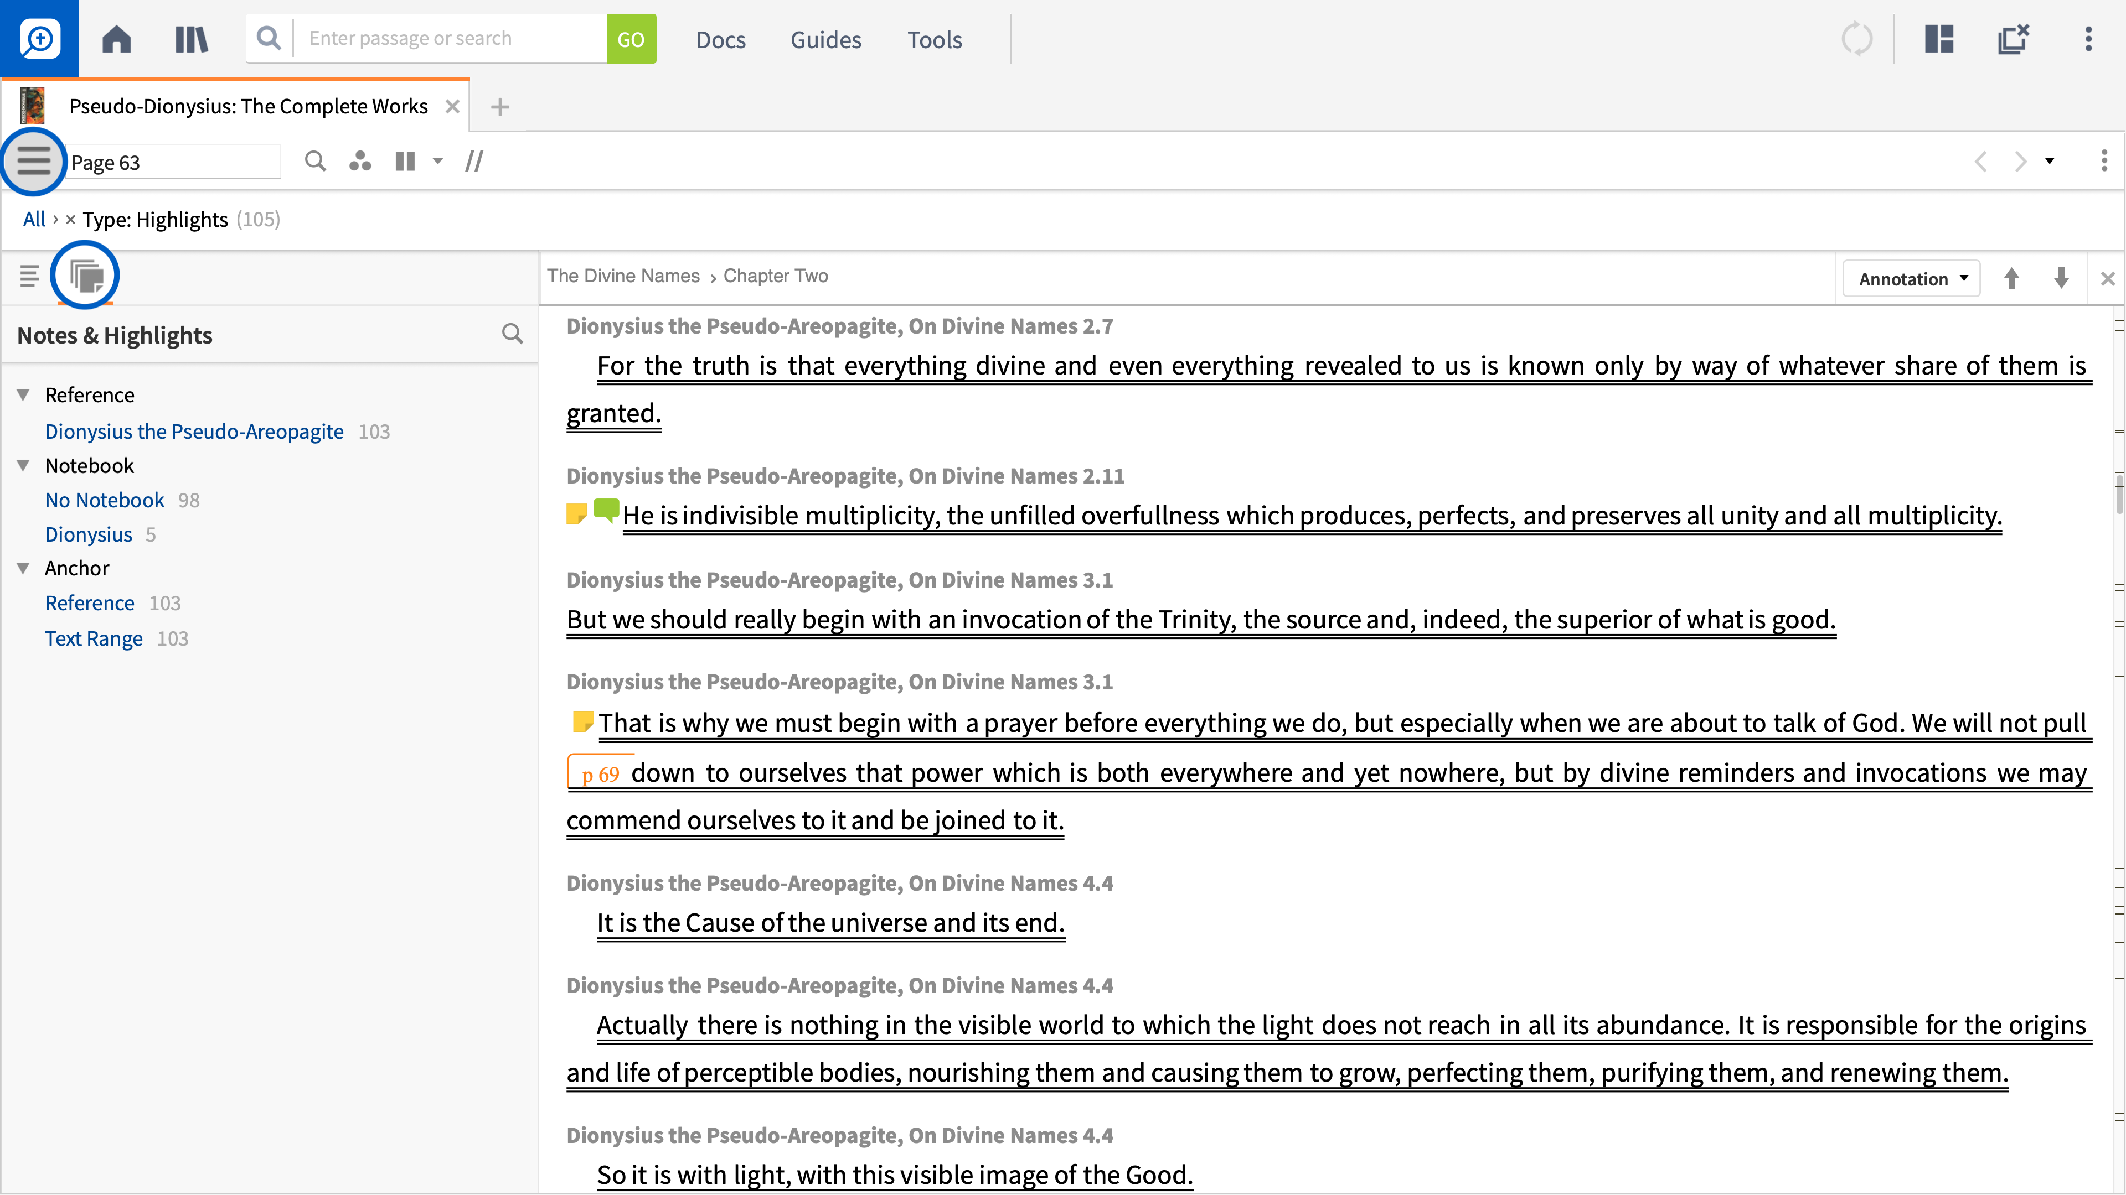Click the p 69 page marker
The height and width of the screenshot is (1195, 2126).
pos(600,773)
